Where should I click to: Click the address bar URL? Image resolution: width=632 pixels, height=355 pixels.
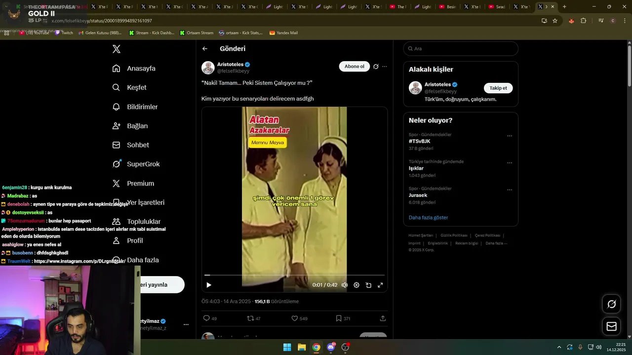(x=102, y=21)
